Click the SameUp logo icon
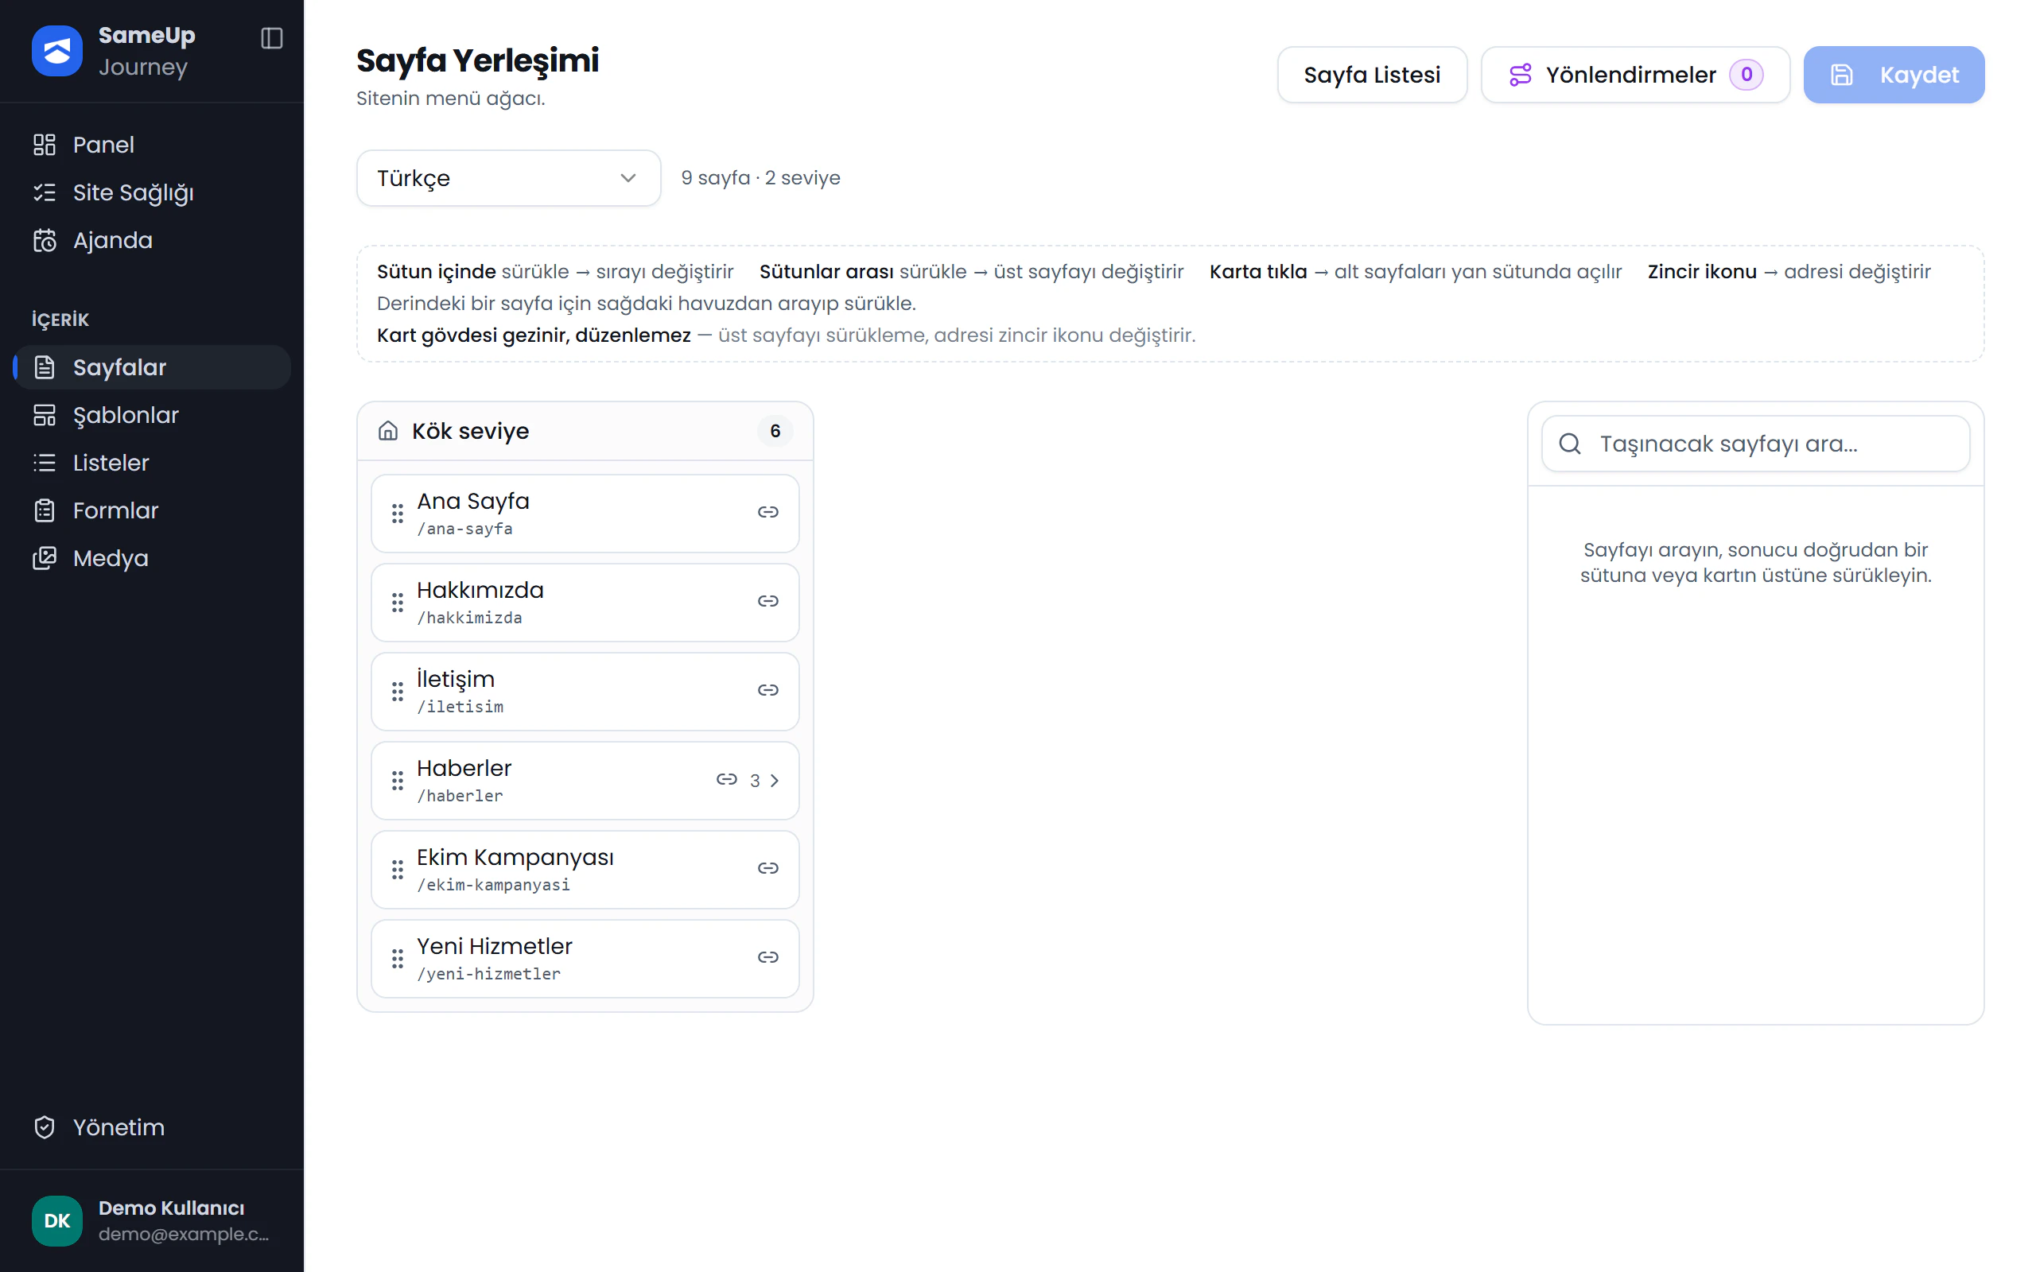Screen dimensions: 2036x1272 pyautogui.click(x=57, y=50)
